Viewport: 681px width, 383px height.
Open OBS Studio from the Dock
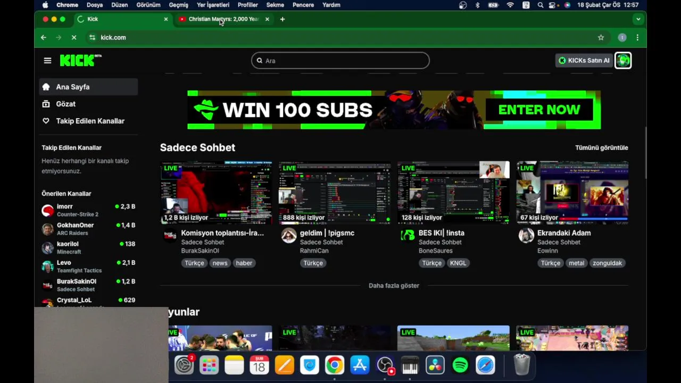tap(385, 365)
